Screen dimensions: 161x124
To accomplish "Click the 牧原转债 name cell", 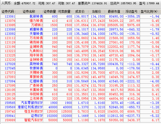I will click(36, 68).
